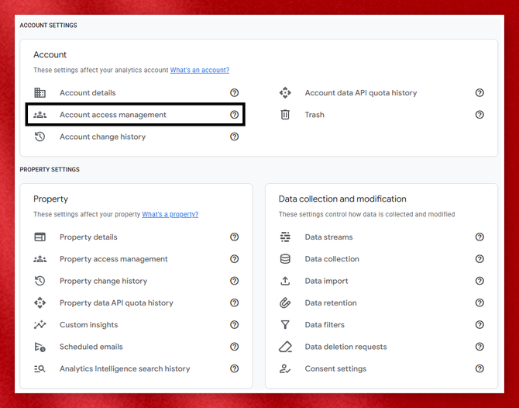This screenshot has width=519, height=408.
Task: Go to Property access management
Action: [114, 259]
